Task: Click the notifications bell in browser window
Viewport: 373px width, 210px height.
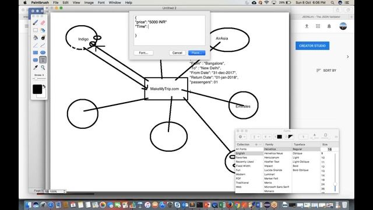Action: 329,26
